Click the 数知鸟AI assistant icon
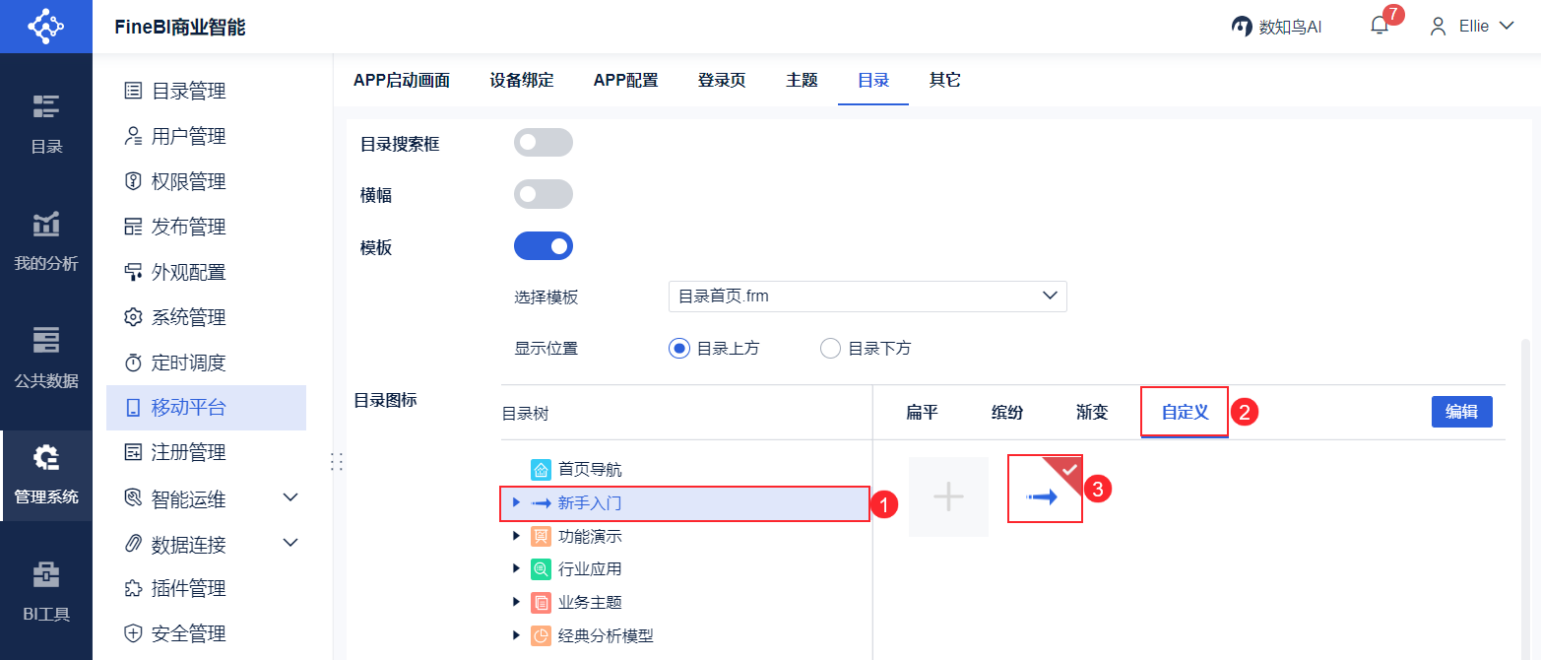Image resolution: width=1541 pixels, height=660 pixels. click(x=1242, y=27)
